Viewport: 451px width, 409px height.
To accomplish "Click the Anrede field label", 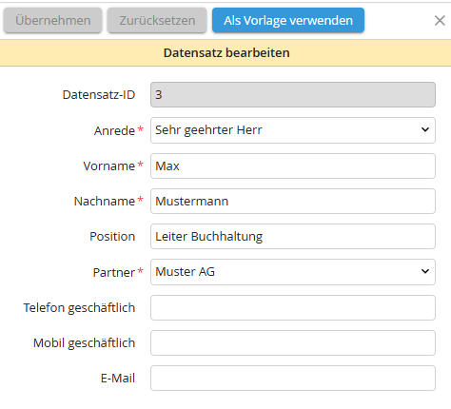I will point(114,130).
